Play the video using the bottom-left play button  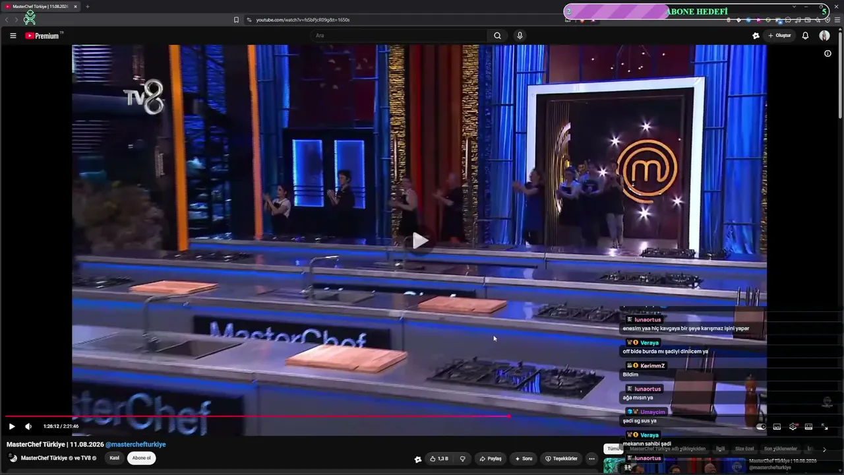12,426
